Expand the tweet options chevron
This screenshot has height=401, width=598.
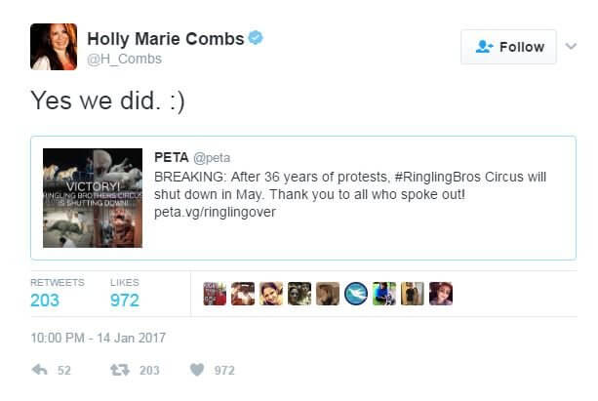pyautogui.click(x=570, y=47)
